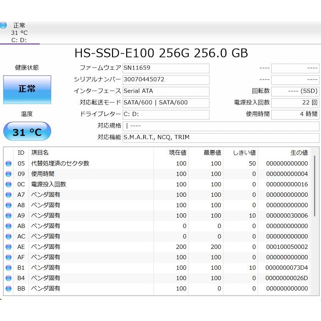Image resolution: width=321 pixels, height=321 pixels.
Task: Click the power-on count field 22 回
Action: point(295,103)
